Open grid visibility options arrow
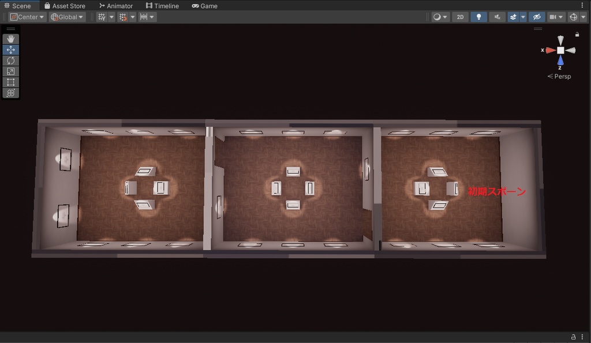 [111, 17]
